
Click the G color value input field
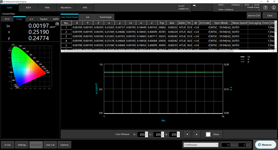point(157,135)
